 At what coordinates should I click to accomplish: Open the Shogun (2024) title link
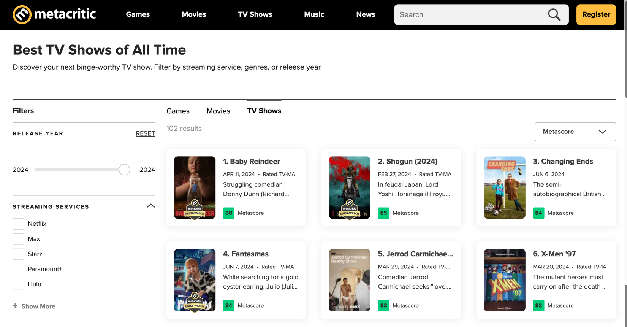(408, 161)
